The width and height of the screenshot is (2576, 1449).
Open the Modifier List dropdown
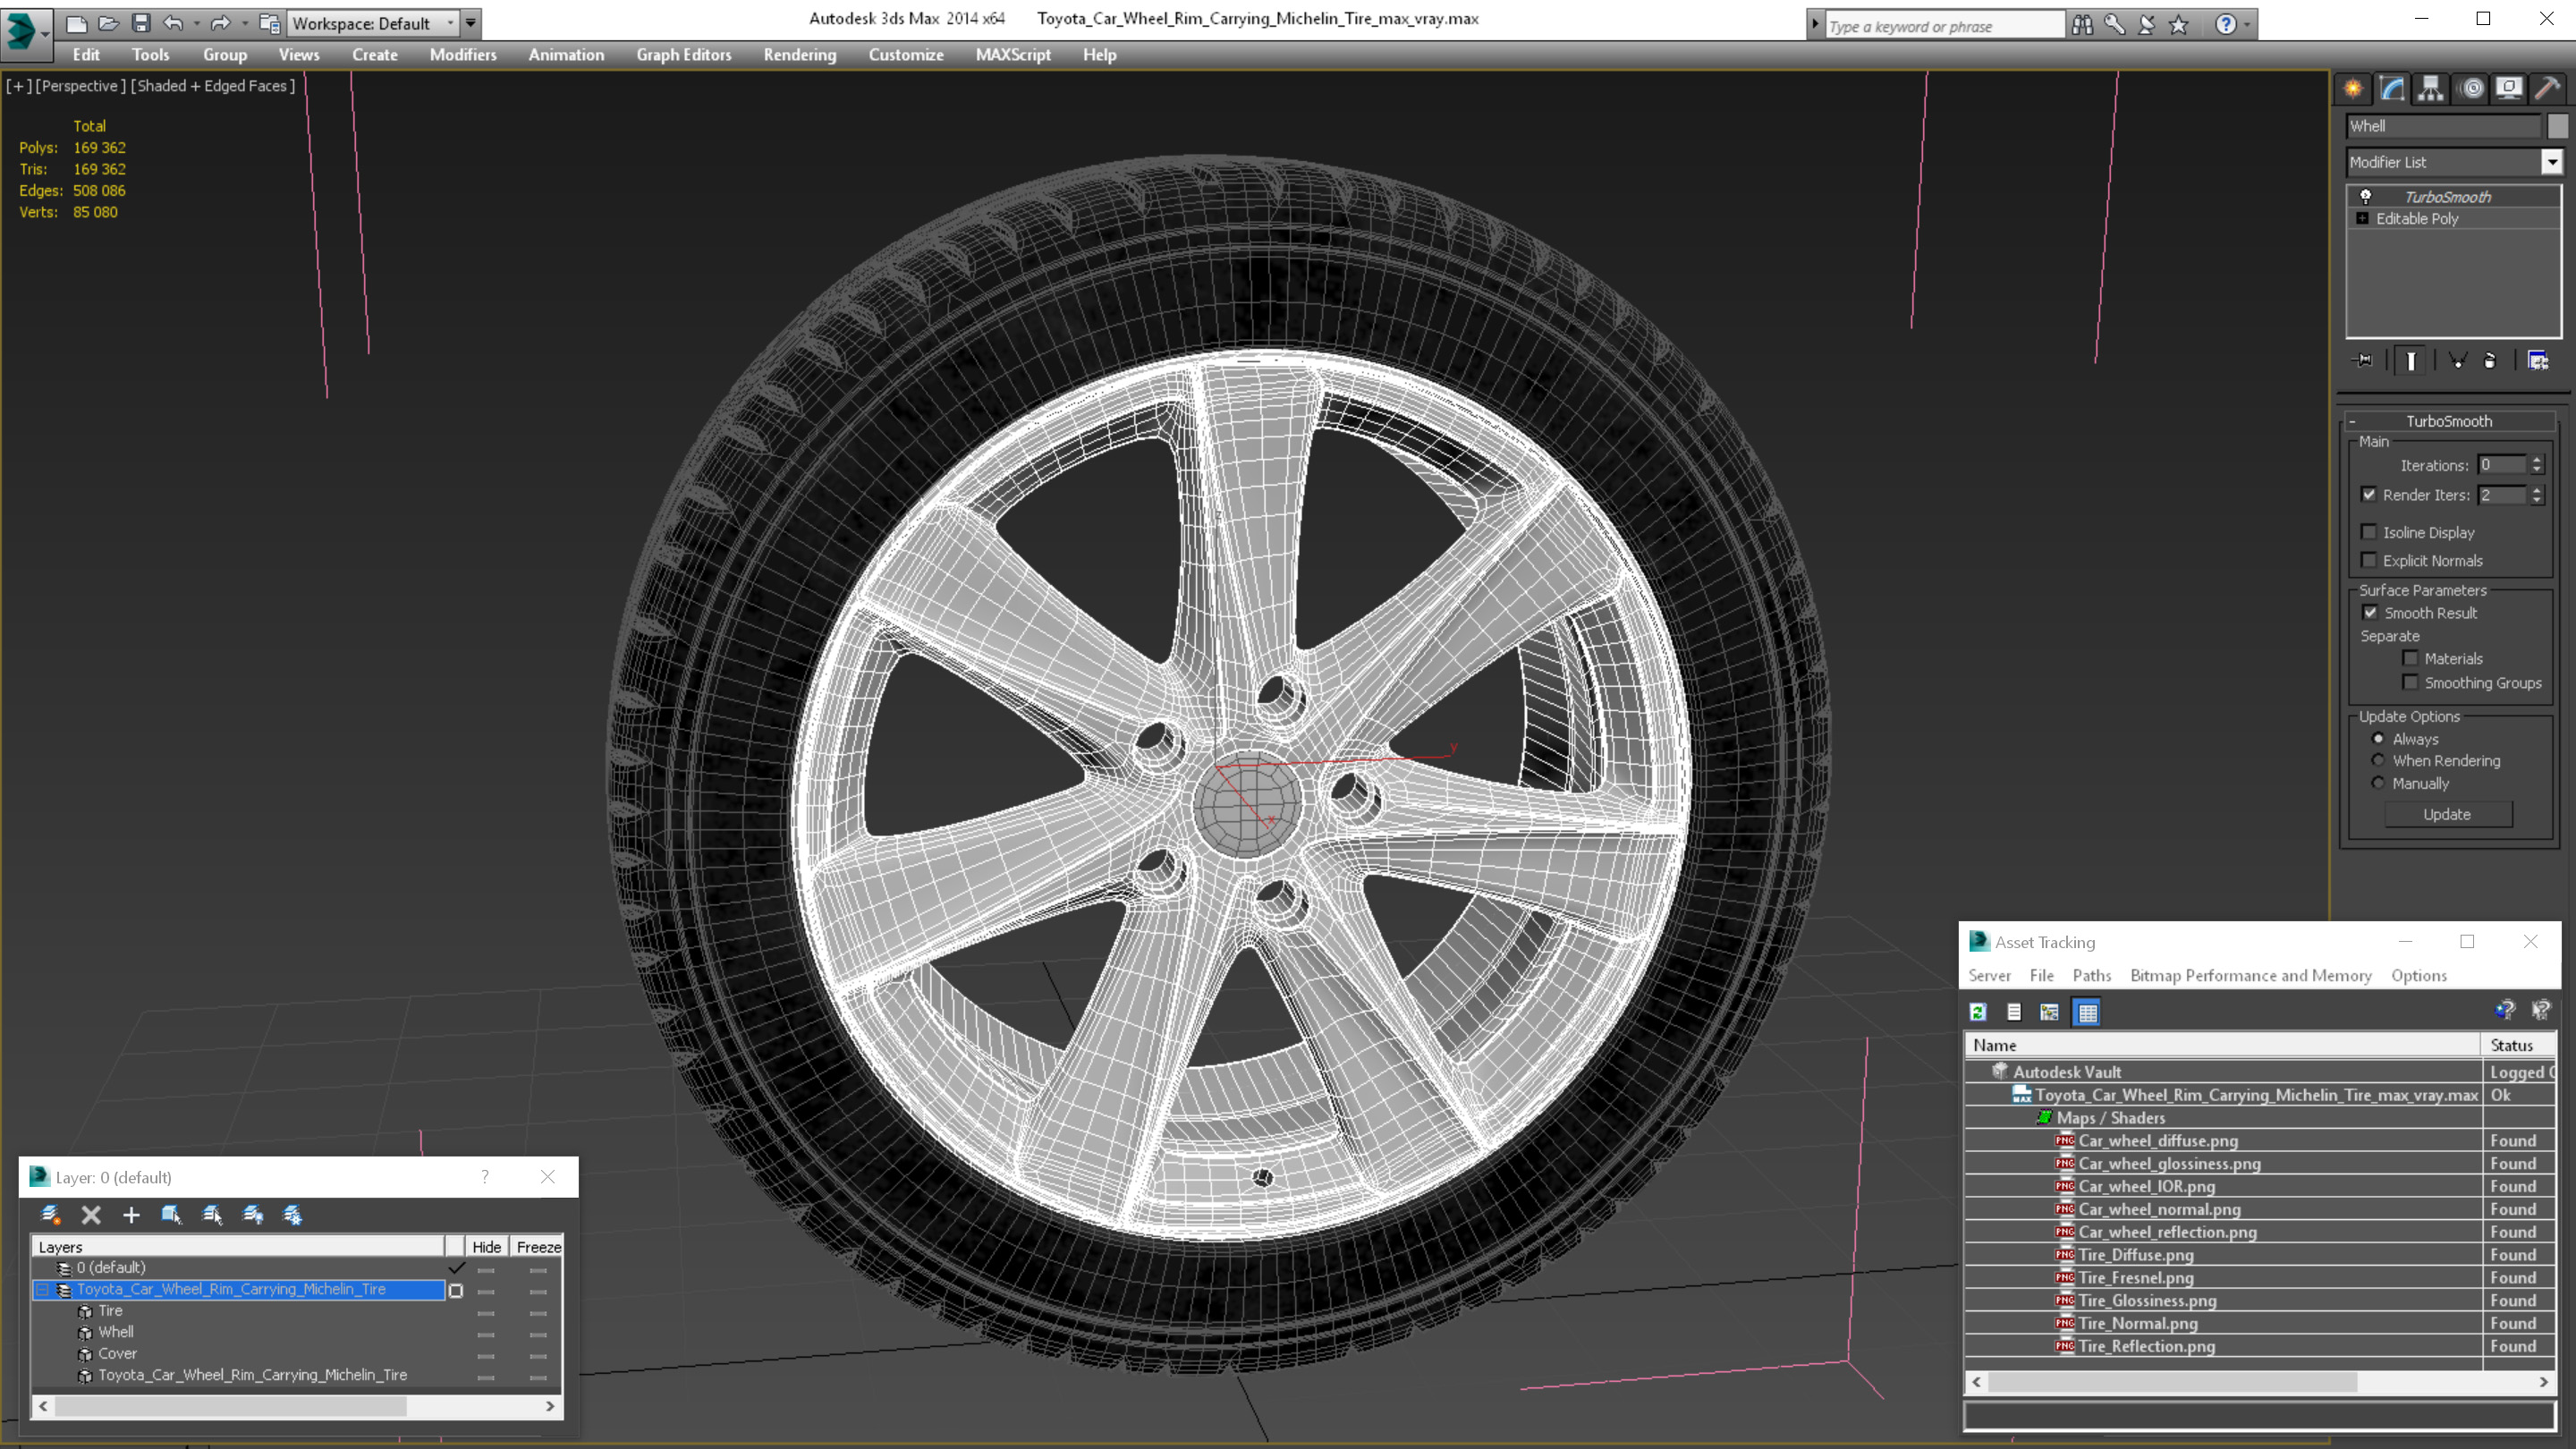2552,162
